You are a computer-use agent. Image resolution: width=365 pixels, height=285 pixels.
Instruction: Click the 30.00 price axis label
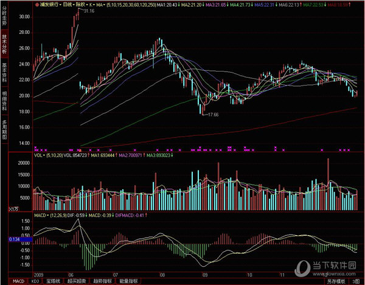(24, 17)
